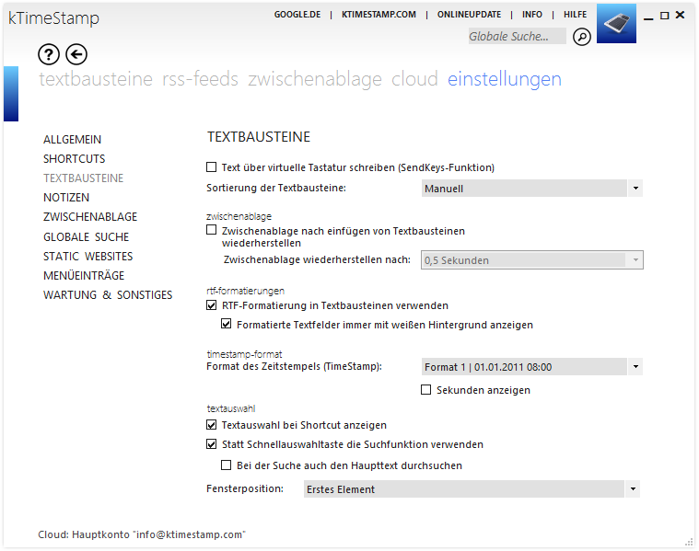Open WARTUNG & SONSTIGES settings section
699x551 pixels.
tap(108, 295)
